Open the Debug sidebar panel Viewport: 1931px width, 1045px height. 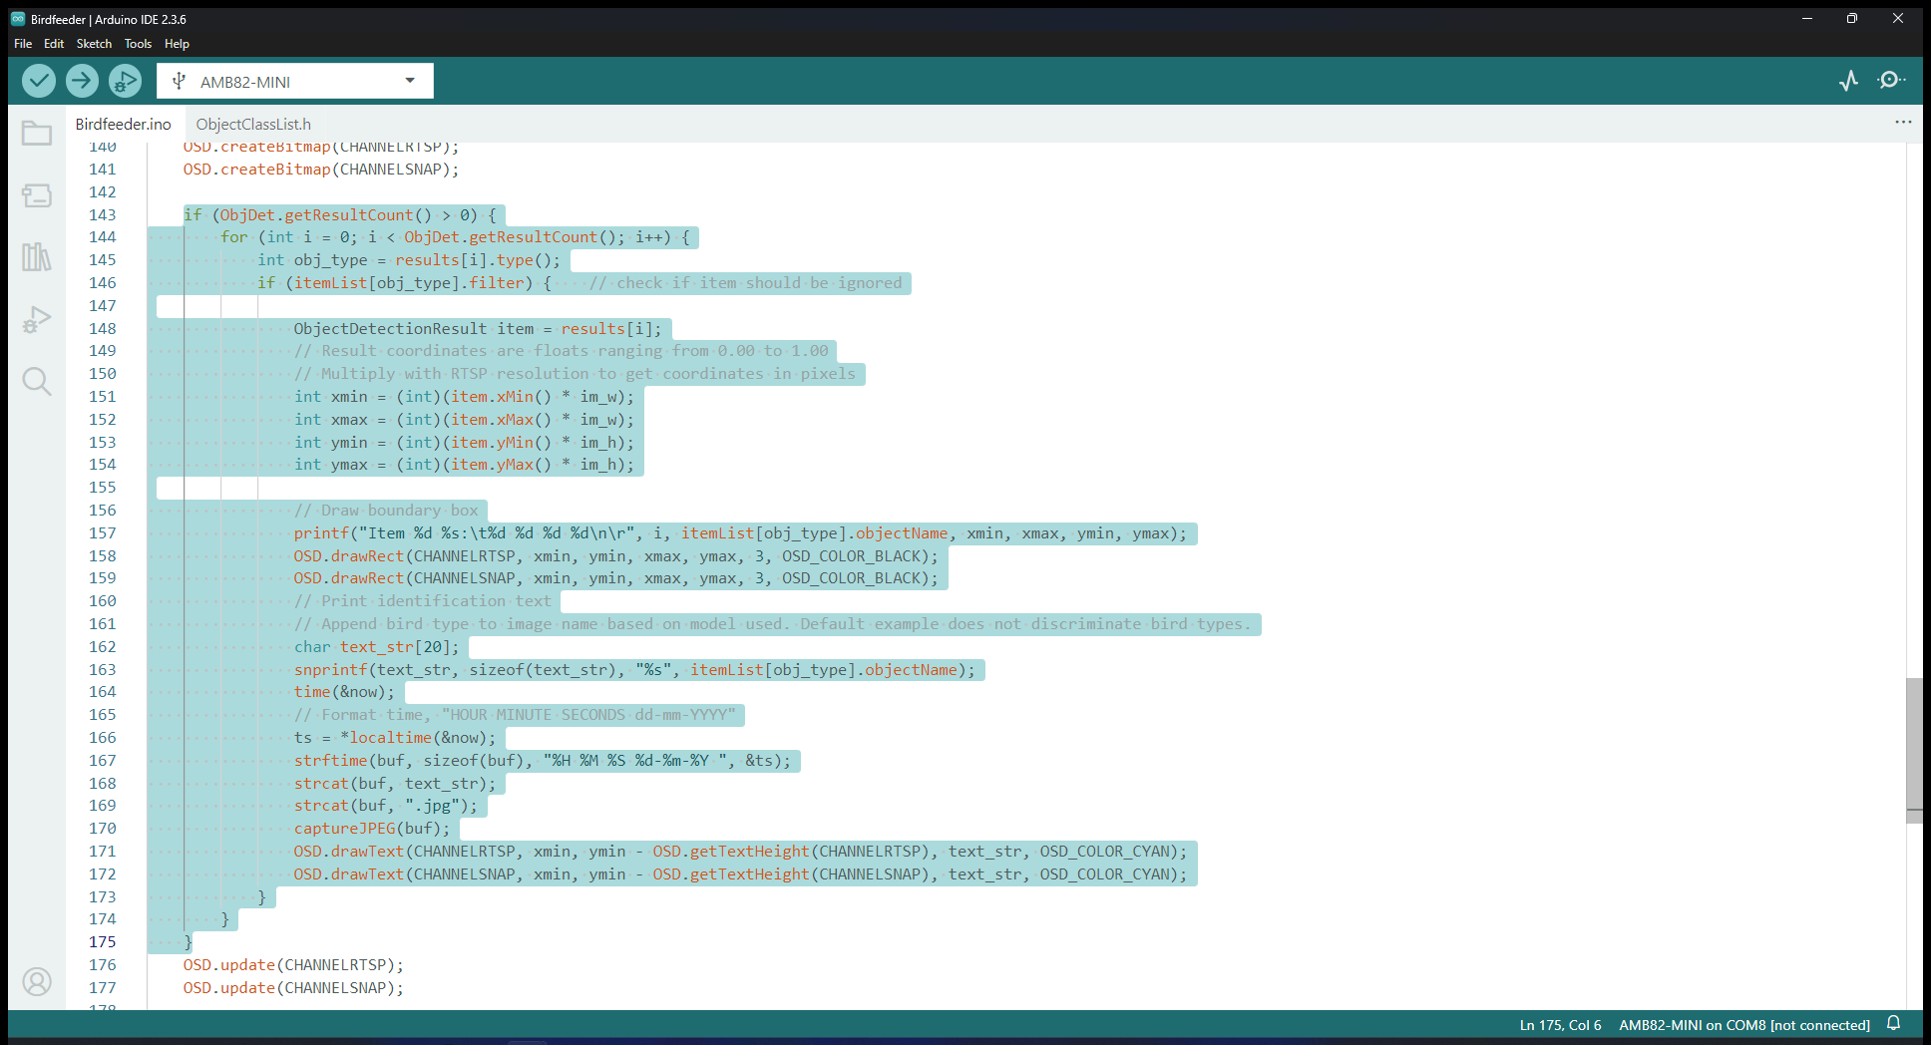[37, 319]
